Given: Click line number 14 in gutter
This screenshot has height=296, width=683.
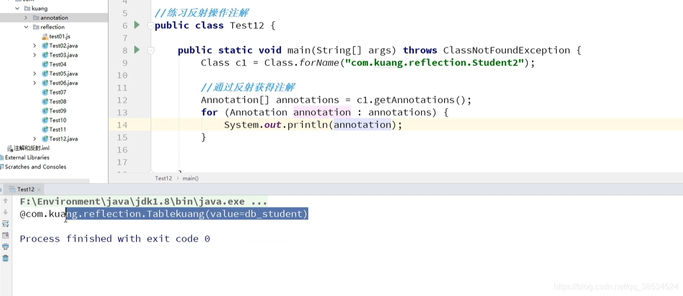Looking at the screenshot, I should tap(122, 125).
